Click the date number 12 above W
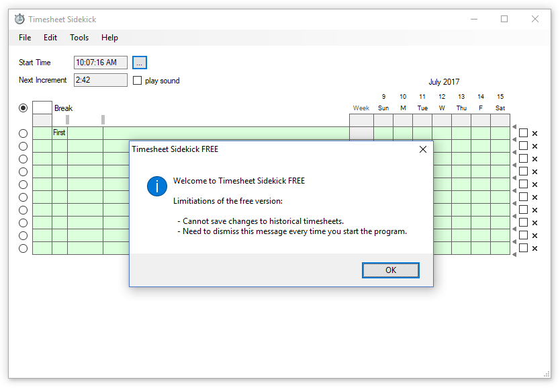Viewport: 560px width, 388px height. click(442, 97)
